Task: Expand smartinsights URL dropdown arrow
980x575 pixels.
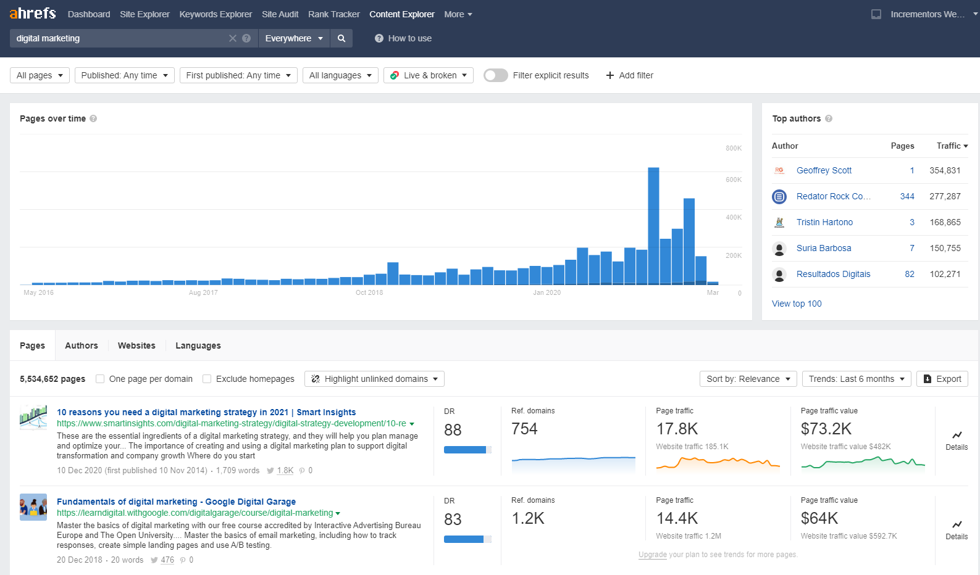Action: click(412, 424)
